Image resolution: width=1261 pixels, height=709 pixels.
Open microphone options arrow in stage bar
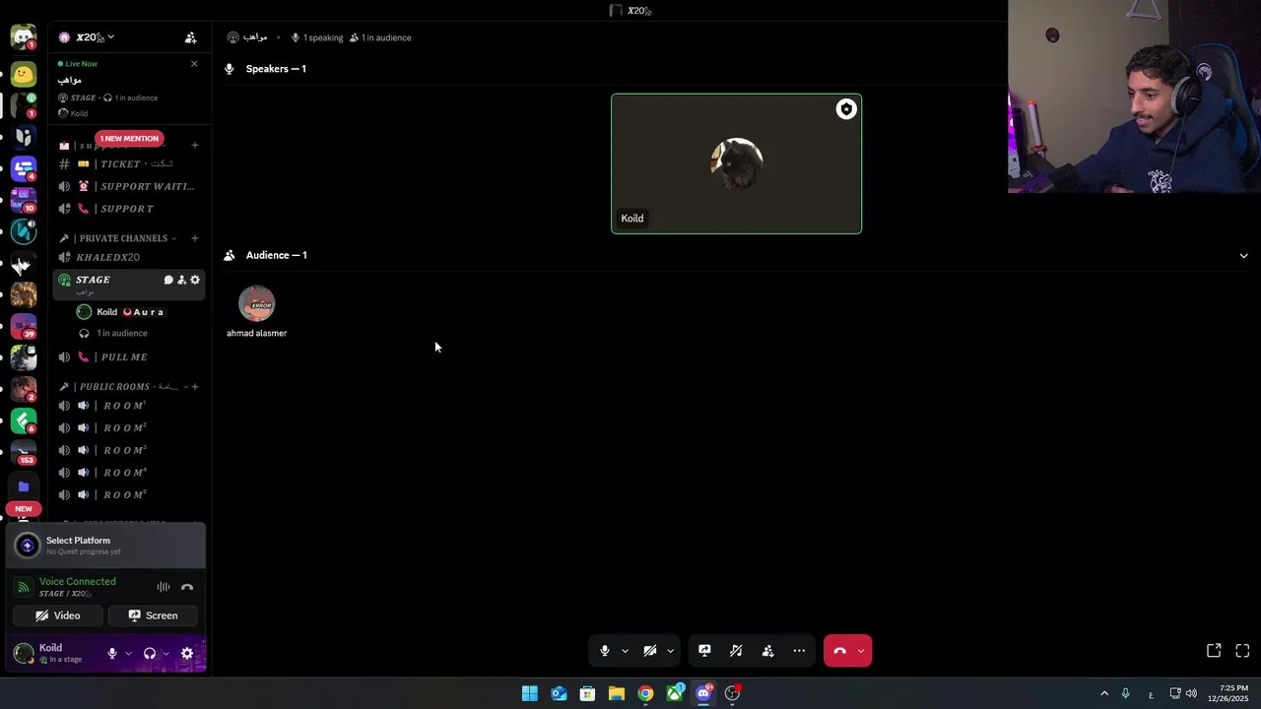(625, 651)
